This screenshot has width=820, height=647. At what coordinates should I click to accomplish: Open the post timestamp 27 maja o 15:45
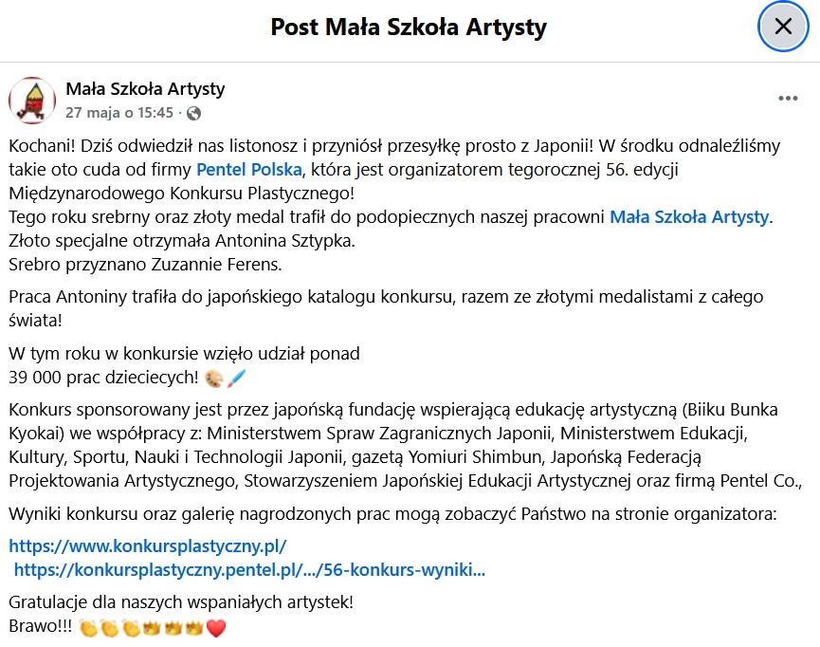119,113
